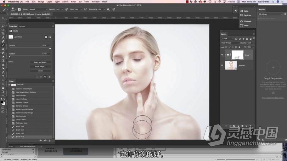Click the Density slider handle
The image size is (287, 161).
tap(50, 48)
